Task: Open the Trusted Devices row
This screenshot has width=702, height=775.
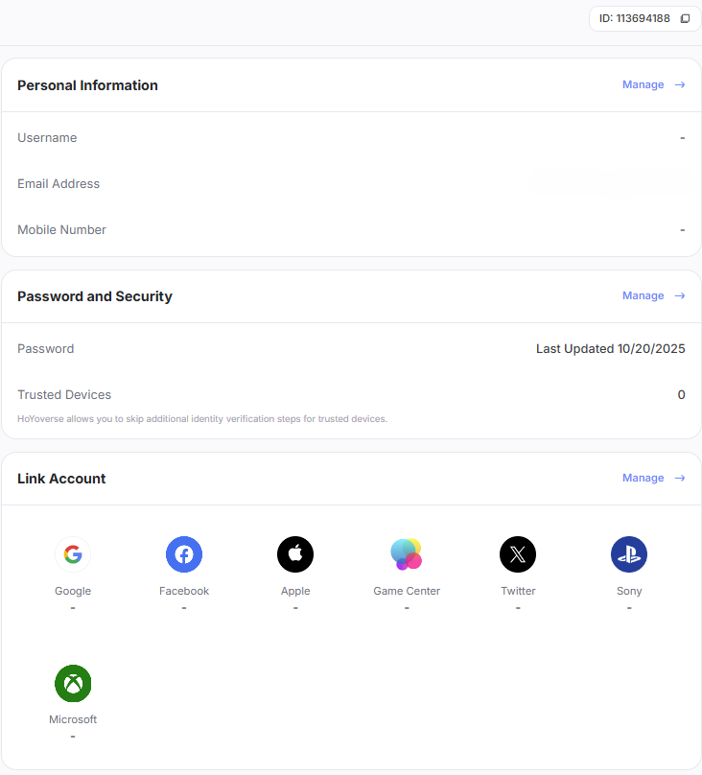Action: [351, 395]
